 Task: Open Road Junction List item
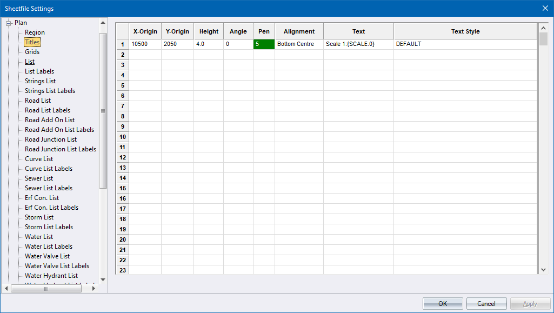click(51, 139)
